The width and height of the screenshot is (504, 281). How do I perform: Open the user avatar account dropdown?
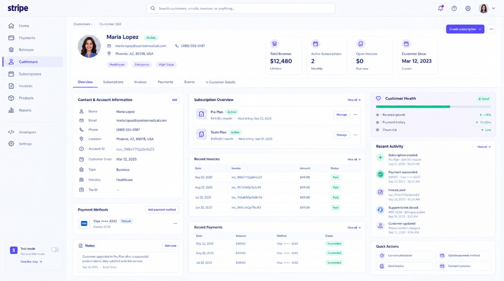click(x=487, y=8)
